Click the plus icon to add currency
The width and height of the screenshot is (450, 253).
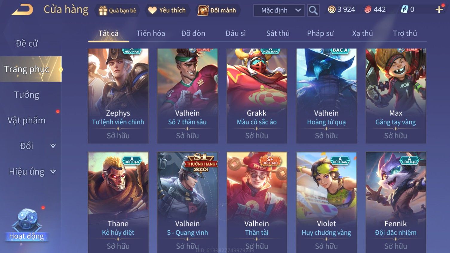click(439, 10)
